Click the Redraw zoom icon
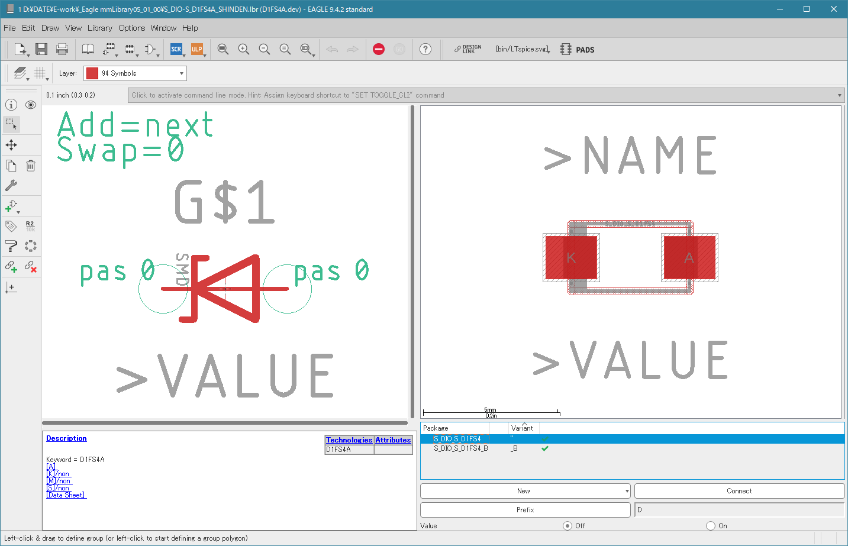 [285, 49]
